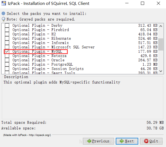The image size is (166, 147).
Task: Enable the Derby plugin checkbox
Action: click(x=7, y=25)
